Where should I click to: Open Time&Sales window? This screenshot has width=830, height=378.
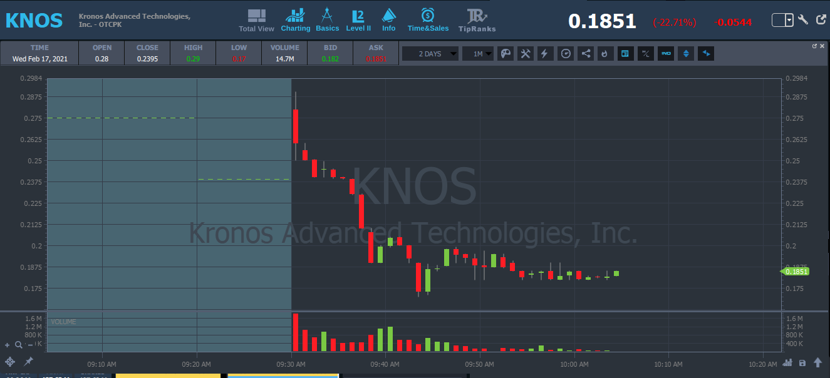point(428,21)
